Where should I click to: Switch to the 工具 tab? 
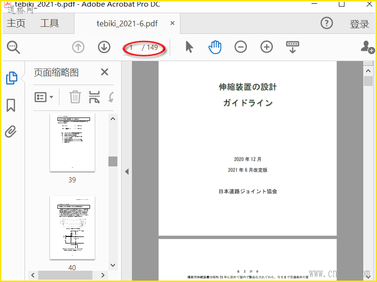[49, 23]
